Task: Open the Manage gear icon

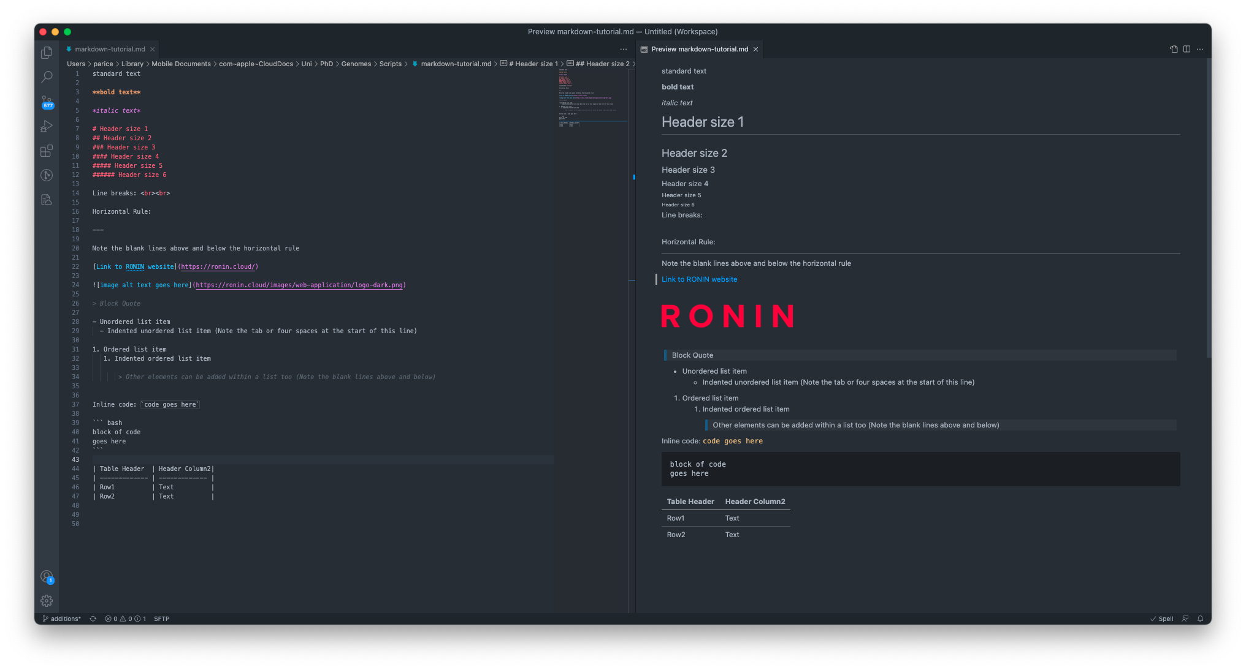Action: [47, 601]
